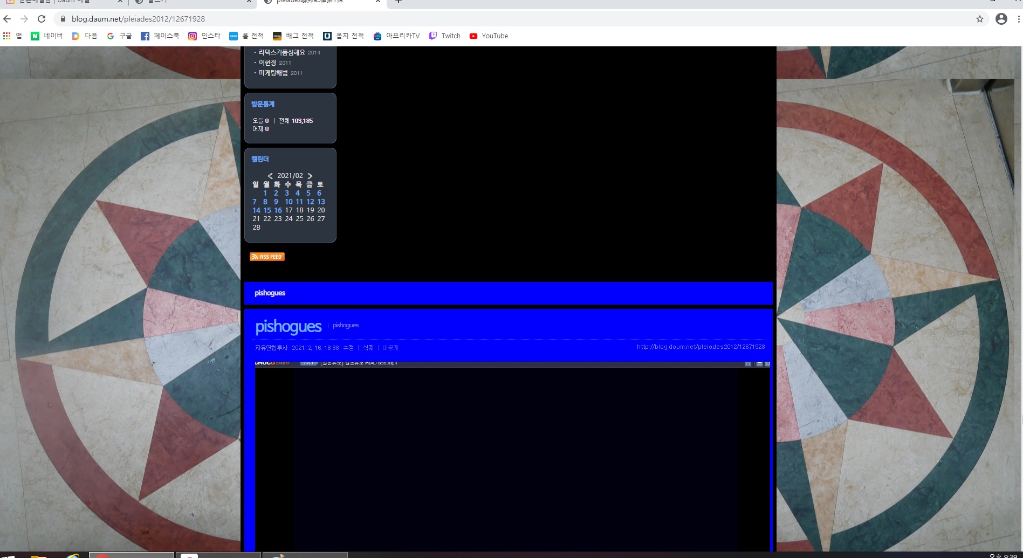Open the 옵치 전적 bookmark
Screen dimensions: 1023x558
(x=344, y=36)
